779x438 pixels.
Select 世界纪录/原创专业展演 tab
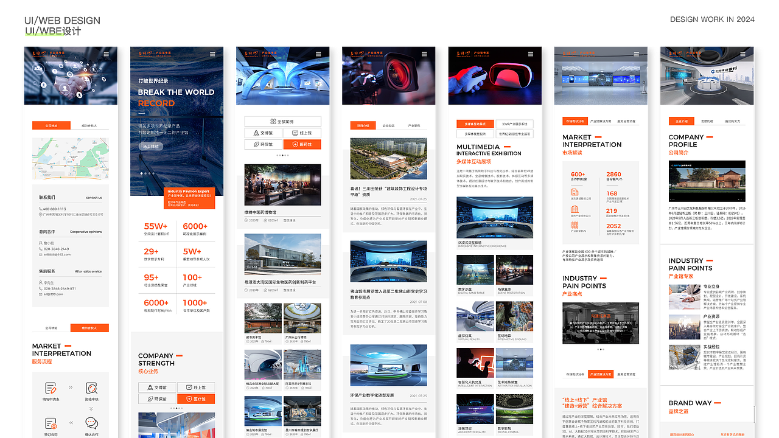point(514,134)
